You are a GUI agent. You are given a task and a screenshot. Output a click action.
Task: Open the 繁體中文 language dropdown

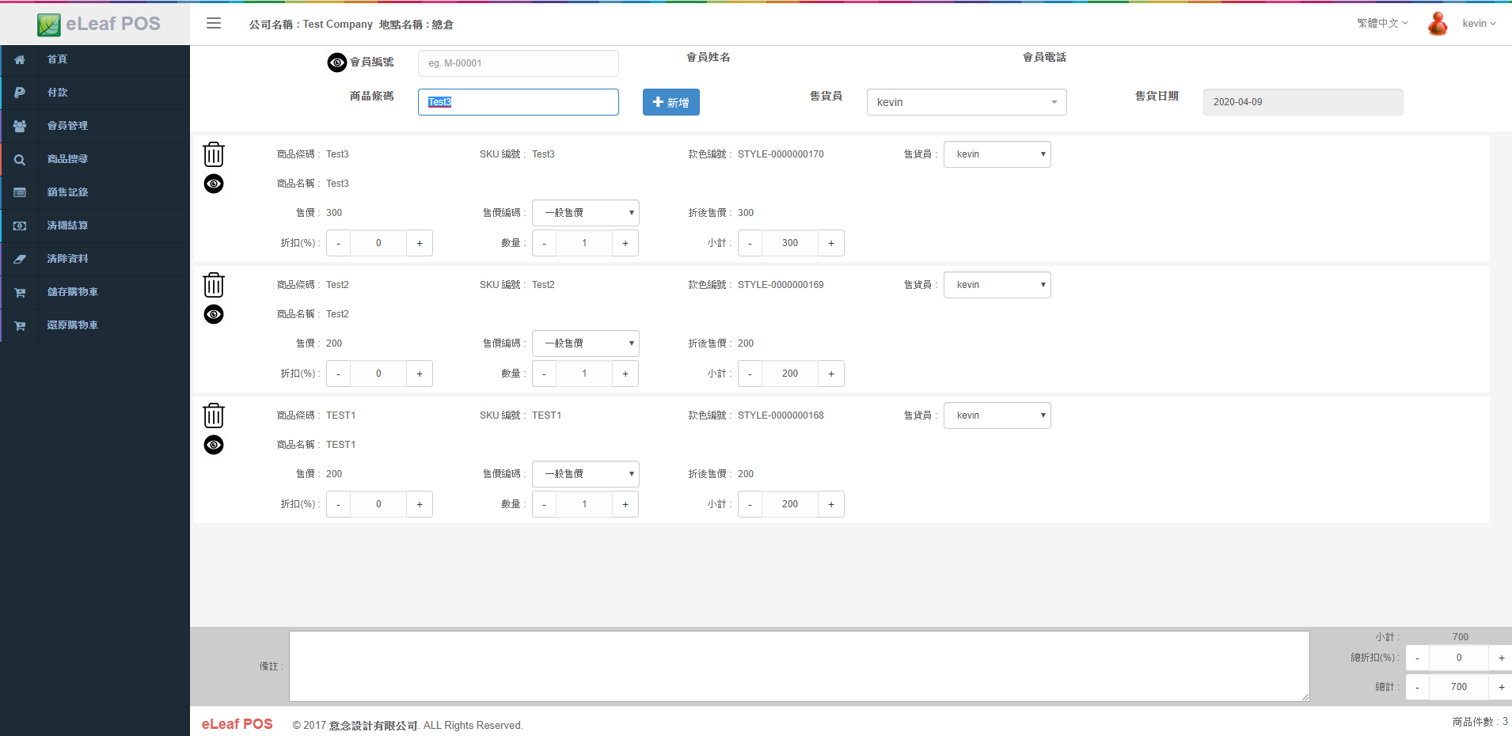click(1382, 24)
